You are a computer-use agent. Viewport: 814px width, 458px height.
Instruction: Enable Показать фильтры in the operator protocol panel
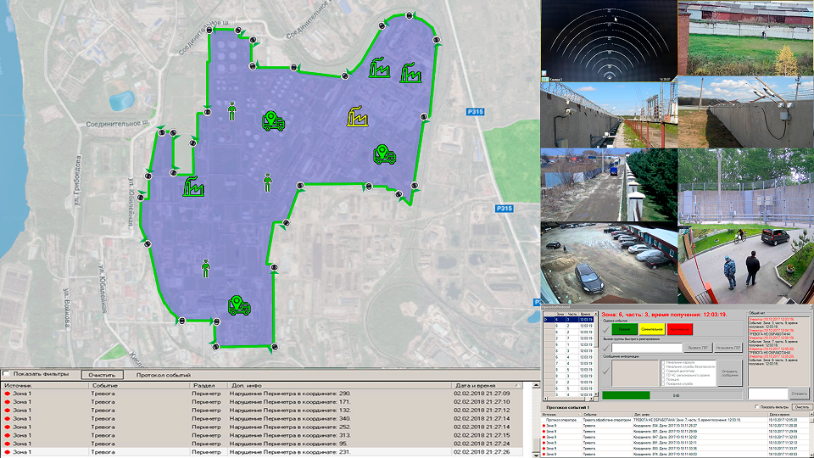tap(757, 406)
